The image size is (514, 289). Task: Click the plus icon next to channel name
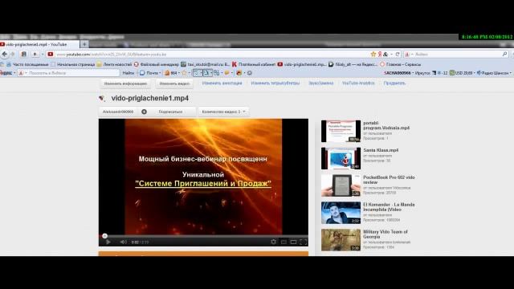pyautogui.click(x=144, y=112)
